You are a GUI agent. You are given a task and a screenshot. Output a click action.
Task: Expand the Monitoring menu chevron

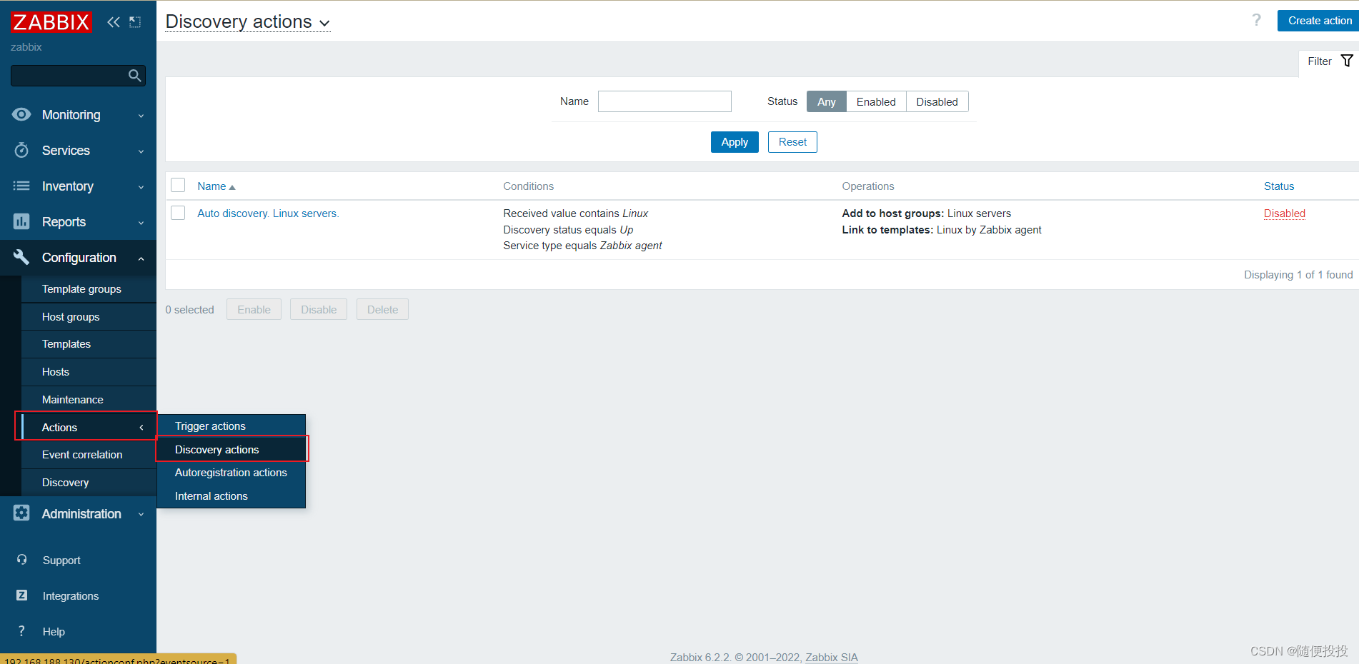click(141, 116)
